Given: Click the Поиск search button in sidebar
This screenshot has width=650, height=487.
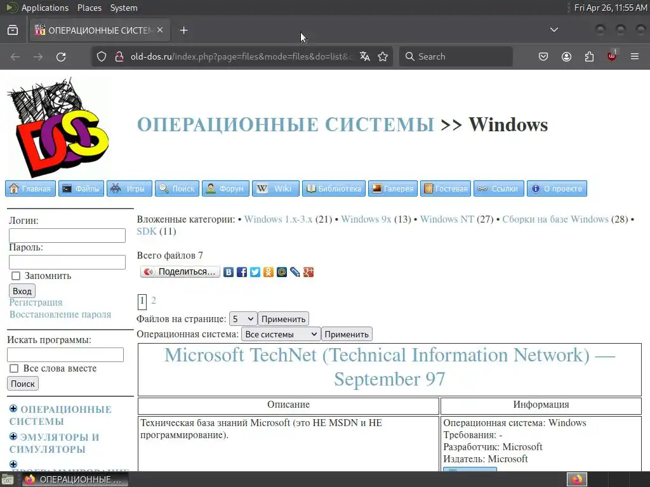Looking at the screenshot, I should (x=23, y=384).
